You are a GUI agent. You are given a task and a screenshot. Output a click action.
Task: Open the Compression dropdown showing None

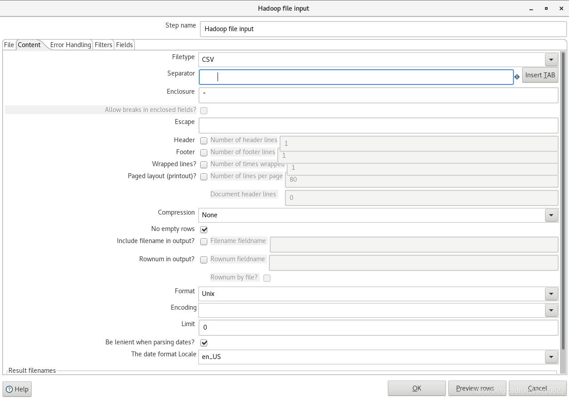click(x=551, y=215)
